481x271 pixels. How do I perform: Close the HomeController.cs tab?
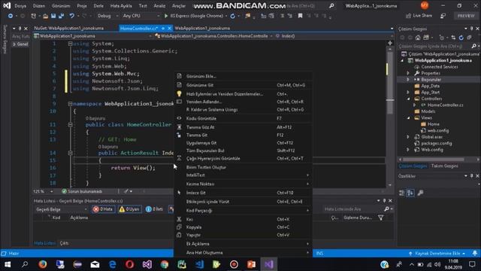click(170, 29)
